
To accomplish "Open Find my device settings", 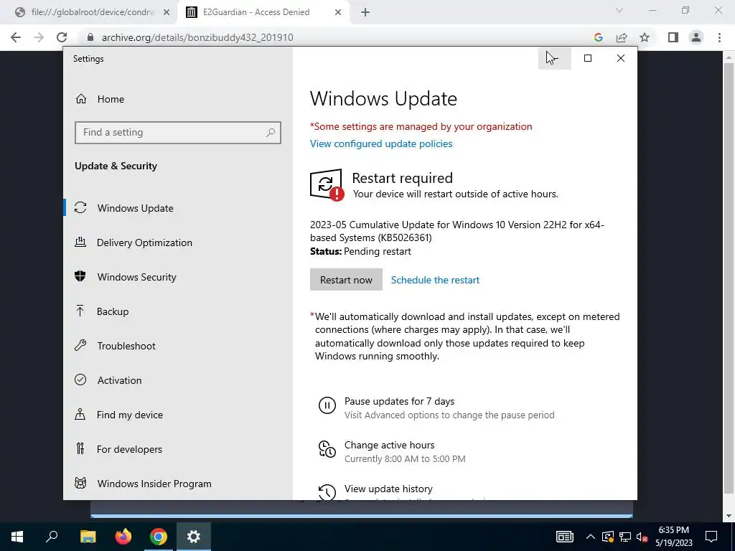I will pos(178,415).
